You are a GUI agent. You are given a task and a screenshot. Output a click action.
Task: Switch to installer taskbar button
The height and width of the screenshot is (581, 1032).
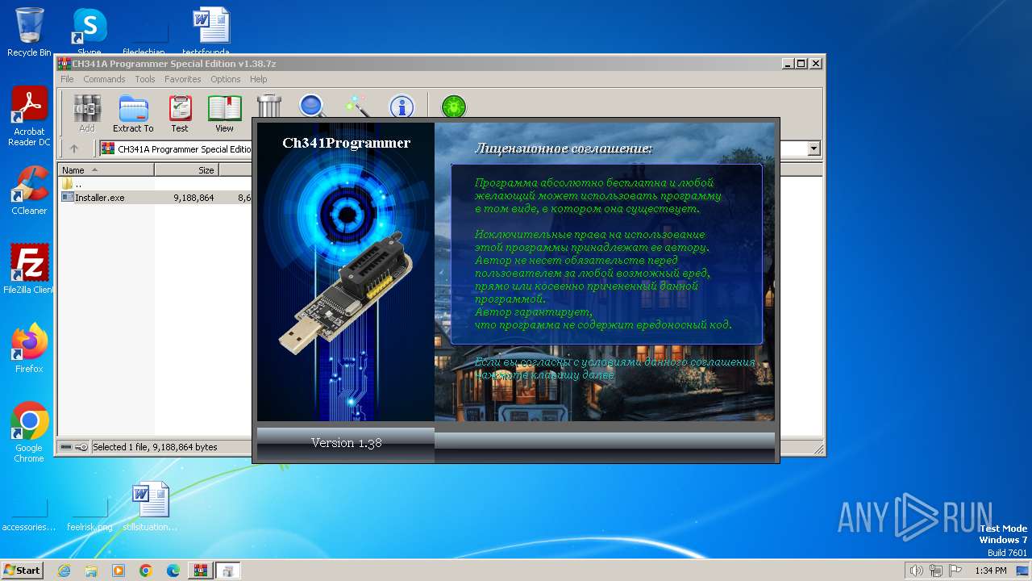227,571
